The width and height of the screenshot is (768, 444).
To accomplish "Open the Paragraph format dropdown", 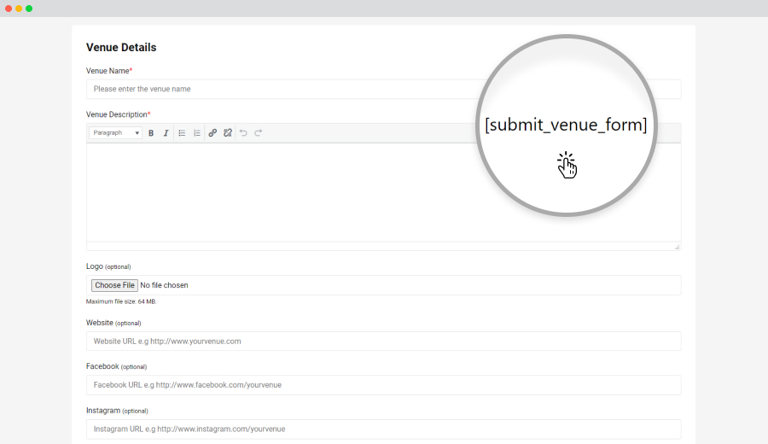I will tap(115, 133).
